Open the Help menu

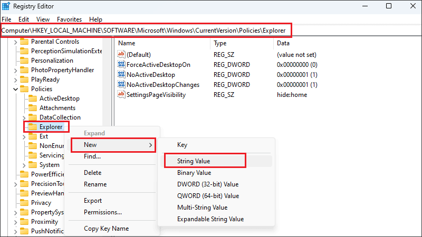(95, 19)
